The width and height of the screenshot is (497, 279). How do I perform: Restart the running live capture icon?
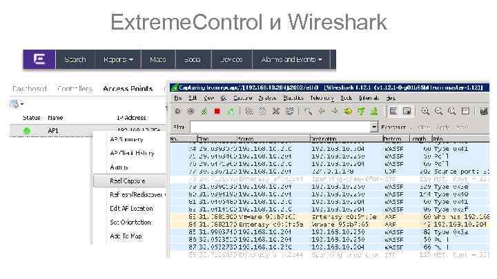point(231,112)
